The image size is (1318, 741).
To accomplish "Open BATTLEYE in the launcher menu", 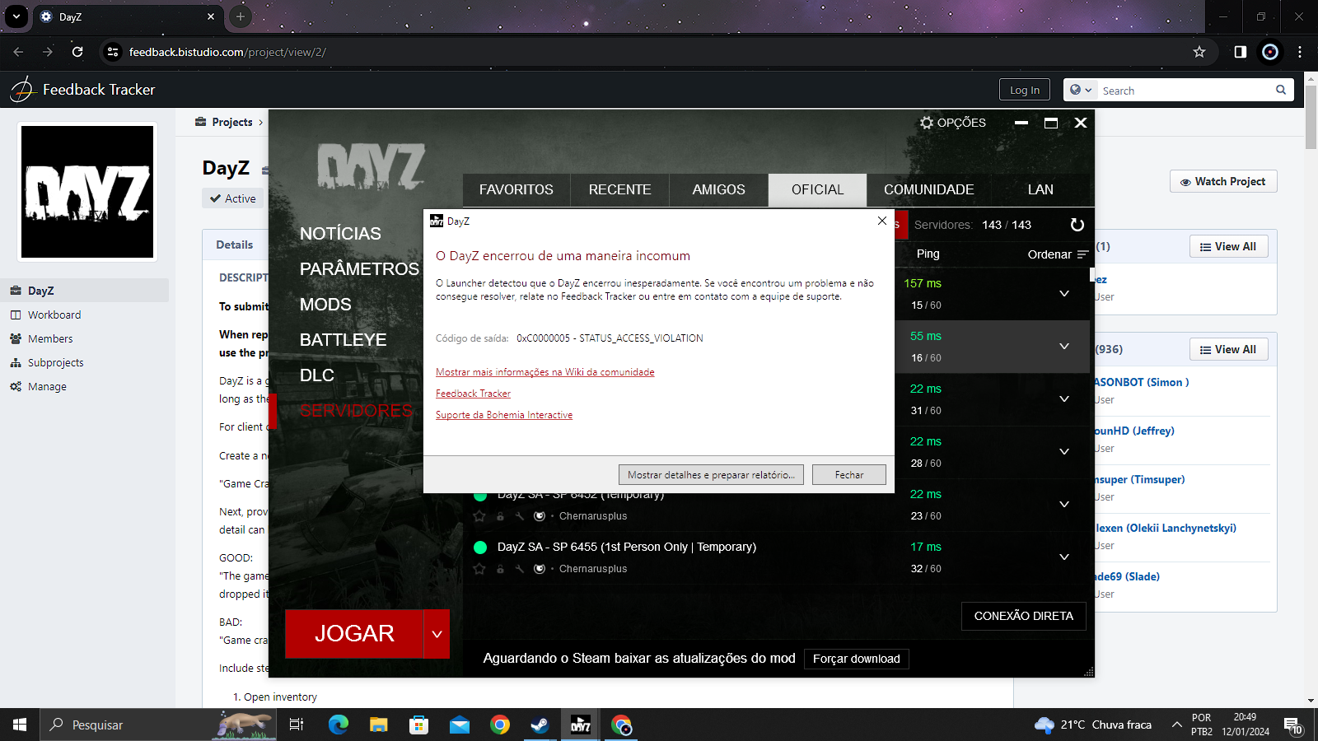I will point(343,340).
